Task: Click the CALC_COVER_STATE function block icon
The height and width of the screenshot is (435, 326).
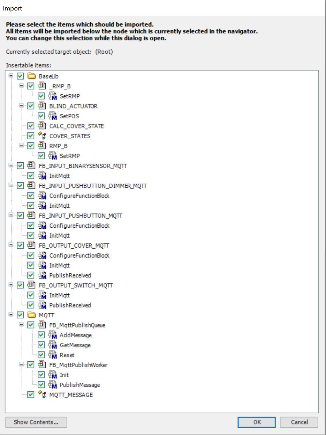Action: (x=42, y=126)
